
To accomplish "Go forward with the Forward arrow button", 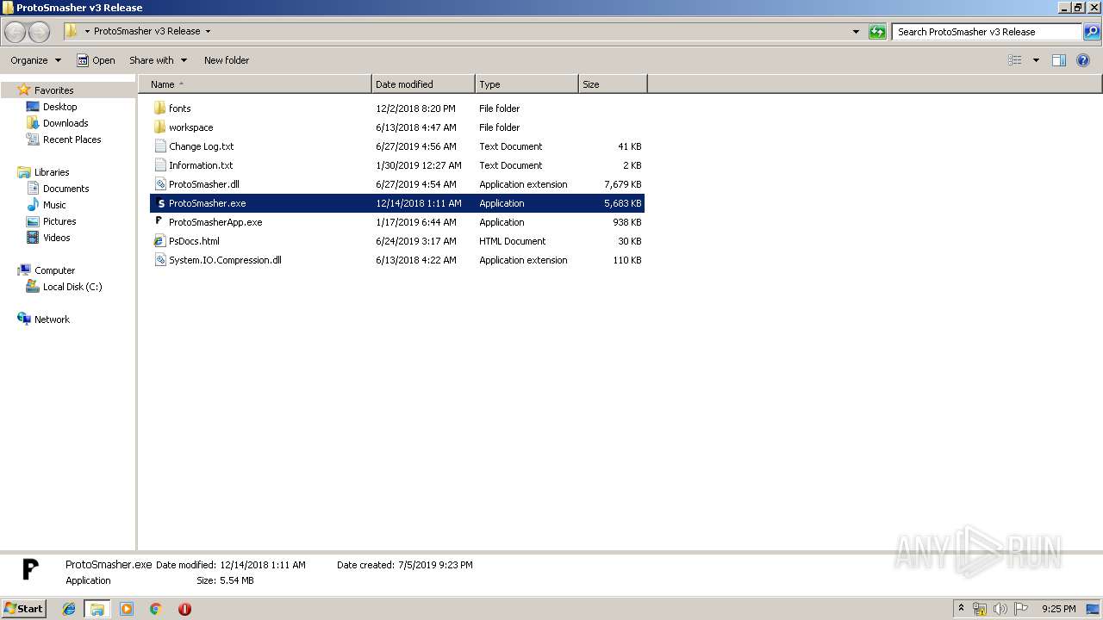I will 39,32.
